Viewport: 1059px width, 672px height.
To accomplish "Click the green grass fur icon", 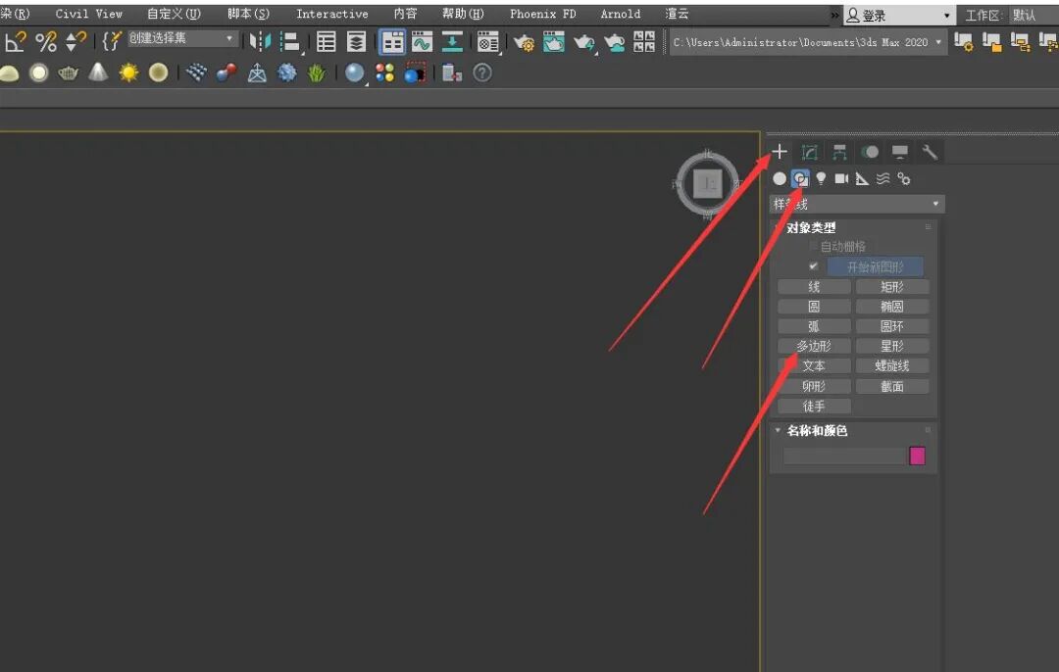I will click(x=316, y=72).
